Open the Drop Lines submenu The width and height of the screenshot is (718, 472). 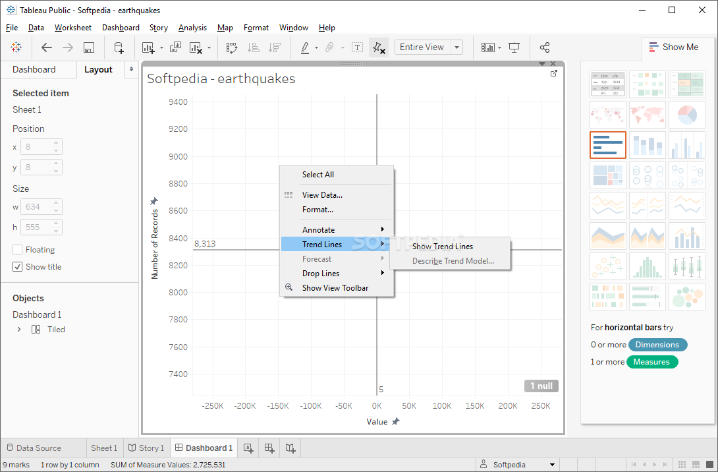337,274
